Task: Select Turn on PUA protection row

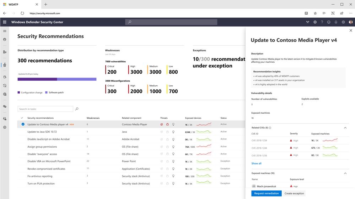Action: click(131, 184)
